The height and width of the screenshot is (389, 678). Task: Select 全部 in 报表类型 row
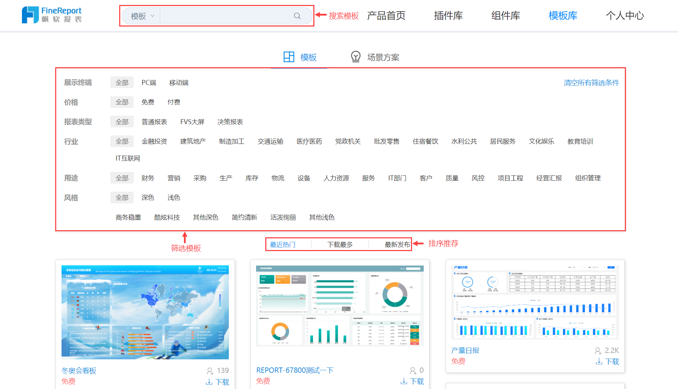point(122,122)
